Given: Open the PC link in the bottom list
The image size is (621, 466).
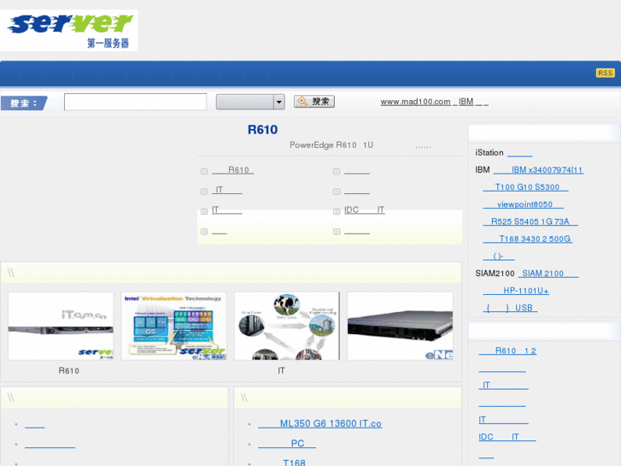Looking at the screenshot, I should coord(287,444).
